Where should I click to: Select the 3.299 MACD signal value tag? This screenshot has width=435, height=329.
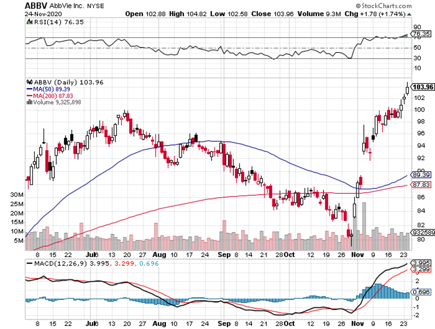tap(422, 269)
